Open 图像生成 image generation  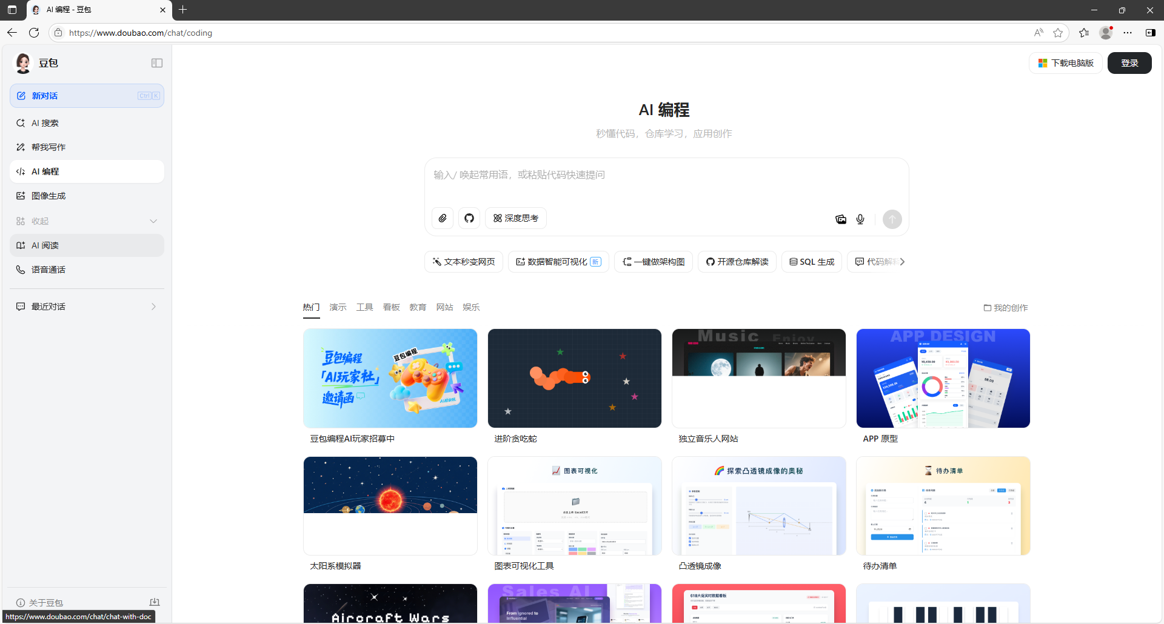click(87, 196)
